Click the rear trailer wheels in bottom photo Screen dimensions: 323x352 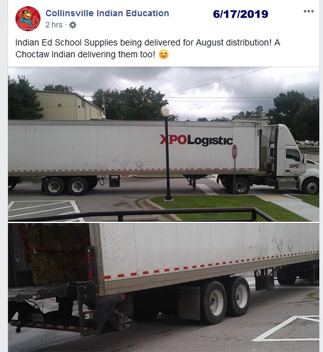(x=226, y=299)
